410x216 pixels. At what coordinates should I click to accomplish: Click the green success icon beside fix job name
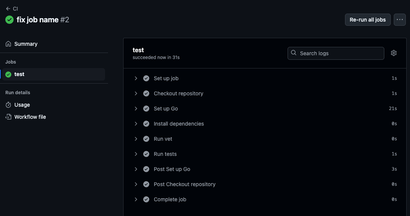click(x=9, y=20)
